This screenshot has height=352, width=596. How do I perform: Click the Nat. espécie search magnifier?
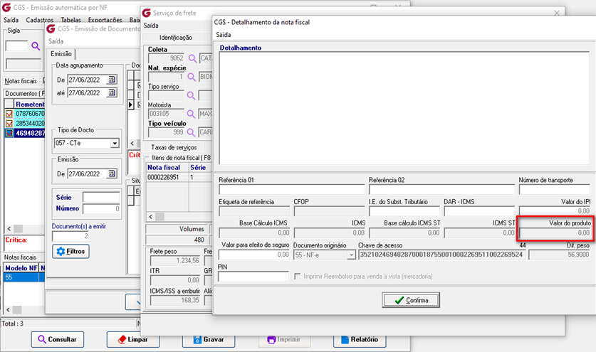192,77
